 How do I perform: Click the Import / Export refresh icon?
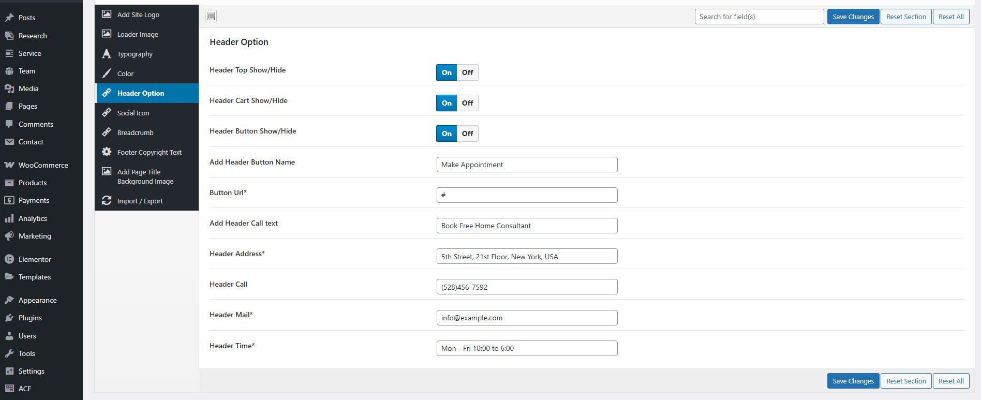(x=107, y=201)
